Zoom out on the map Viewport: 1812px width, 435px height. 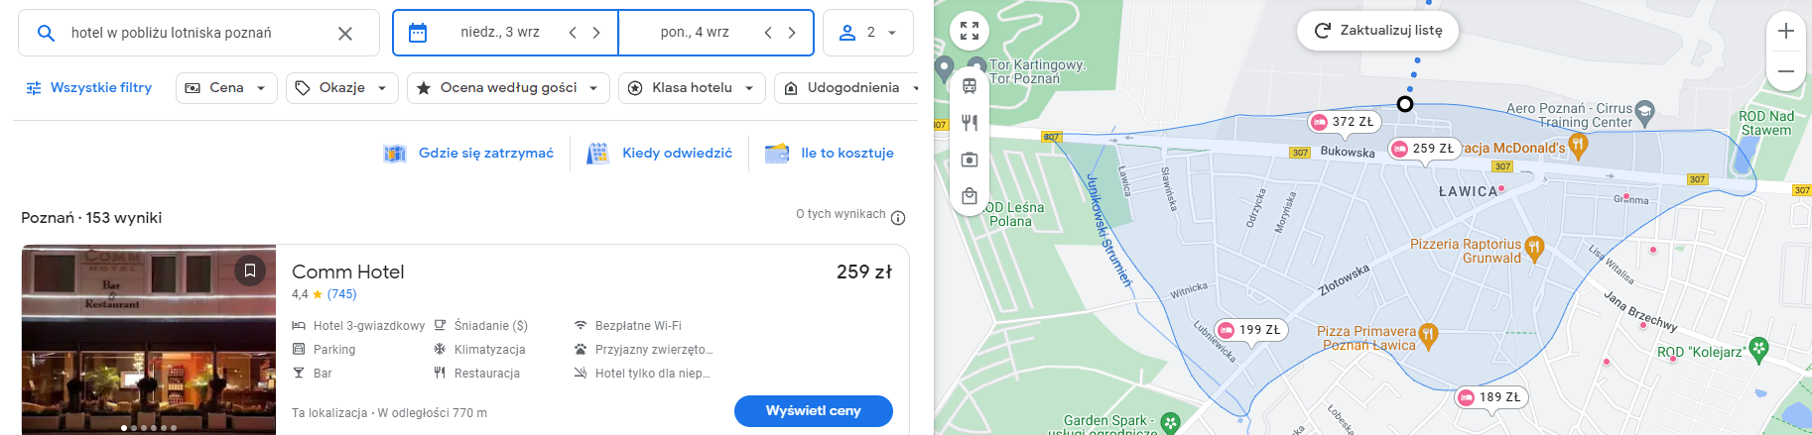1785,71
